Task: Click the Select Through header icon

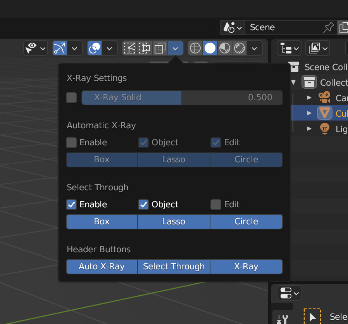Action: click(x=145, y=48)
